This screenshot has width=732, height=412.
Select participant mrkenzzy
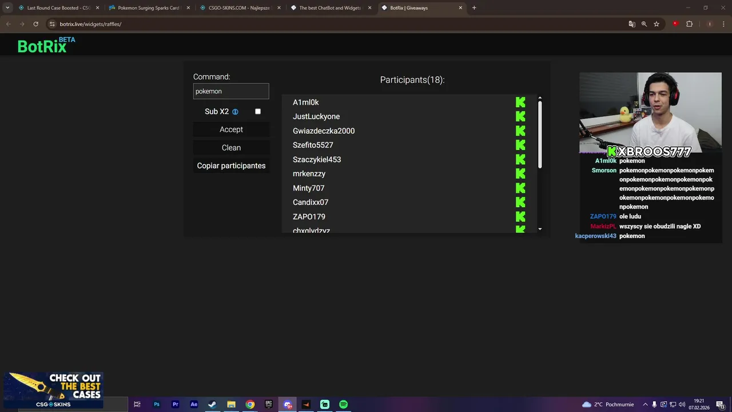pos(309,174)
